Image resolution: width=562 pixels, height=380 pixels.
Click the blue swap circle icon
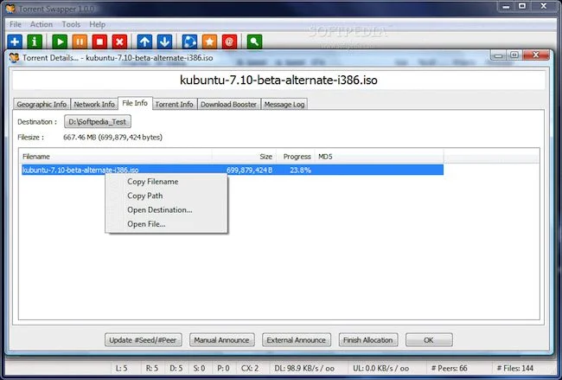pos(189,42)
